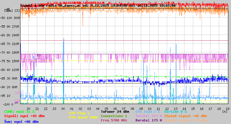Screen dimensions: 231x124
Task: Click the '00' midnight hour tick label
Action: 63,109
